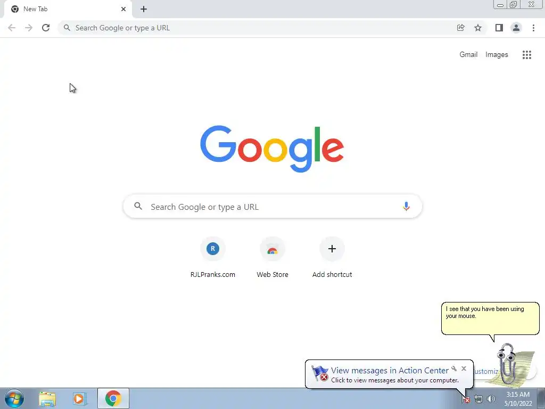Click the magnifier icon in search box
Image resolution: width=545 pixels, height=409 pixels.
click(138, 206)
